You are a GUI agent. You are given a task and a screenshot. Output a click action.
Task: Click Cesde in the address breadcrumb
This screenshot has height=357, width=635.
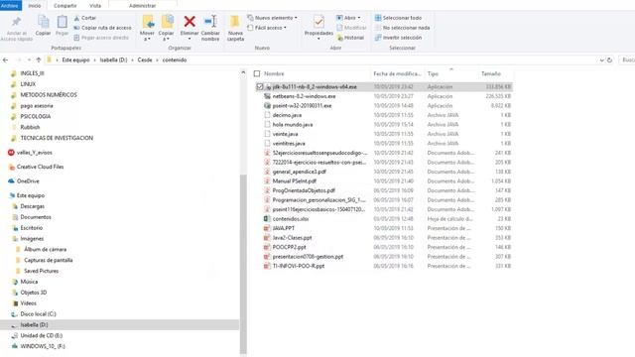(x=145, y=59)
